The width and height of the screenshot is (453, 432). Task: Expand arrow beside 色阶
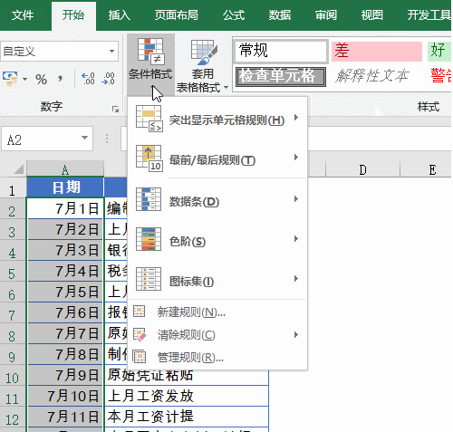(296, 239)
